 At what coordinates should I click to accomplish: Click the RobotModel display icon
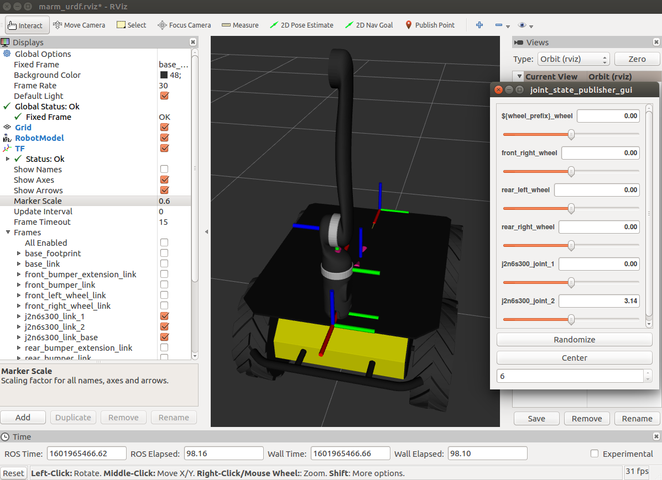point(7,138)
